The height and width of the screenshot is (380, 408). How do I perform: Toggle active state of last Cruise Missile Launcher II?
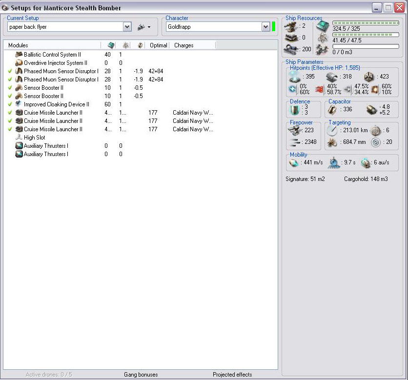pos(10,129)
